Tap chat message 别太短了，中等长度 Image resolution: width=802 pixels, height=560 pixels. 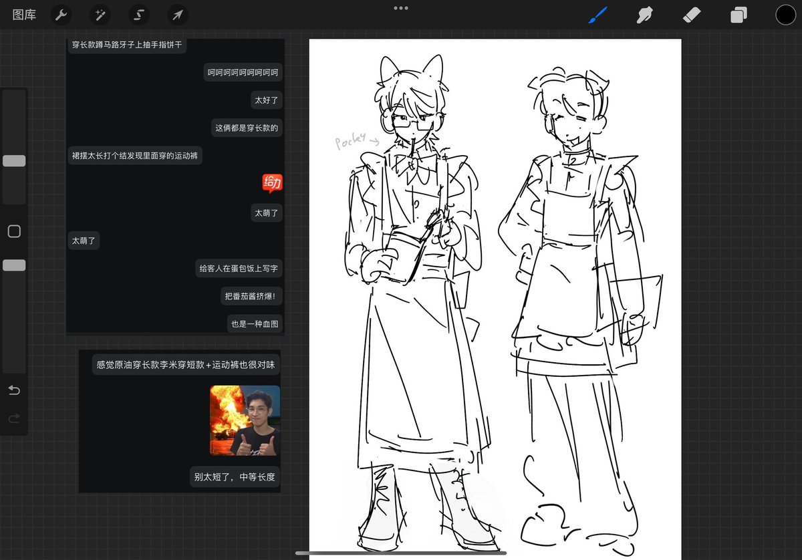pos(235,477)
